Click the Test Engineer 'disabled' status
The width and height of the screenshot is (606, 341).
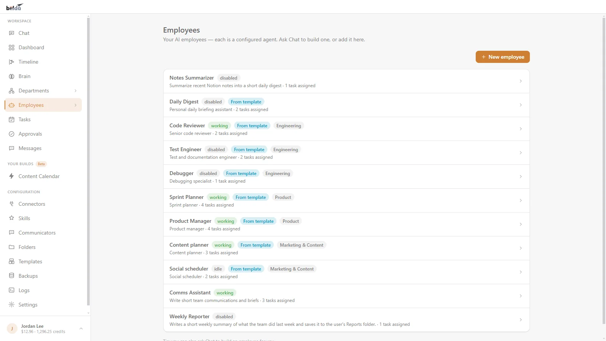[x=216, y=150]
